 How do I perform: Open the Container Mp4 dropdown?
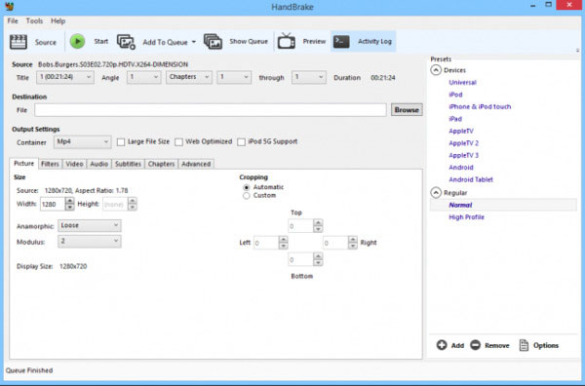click(x=83, y=141)
